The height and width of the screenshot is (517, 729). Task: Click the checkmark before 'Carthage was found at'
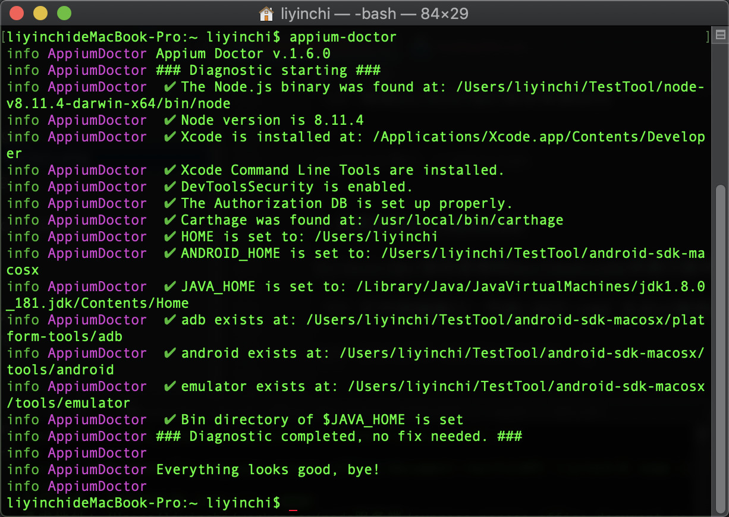[x=170, y=220]
